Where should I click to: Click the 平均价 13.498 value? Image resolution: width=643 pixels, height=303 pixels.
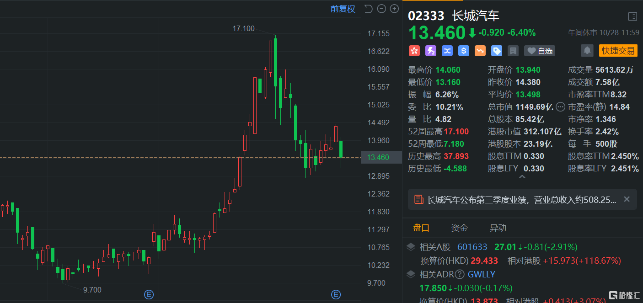point(528,95)
